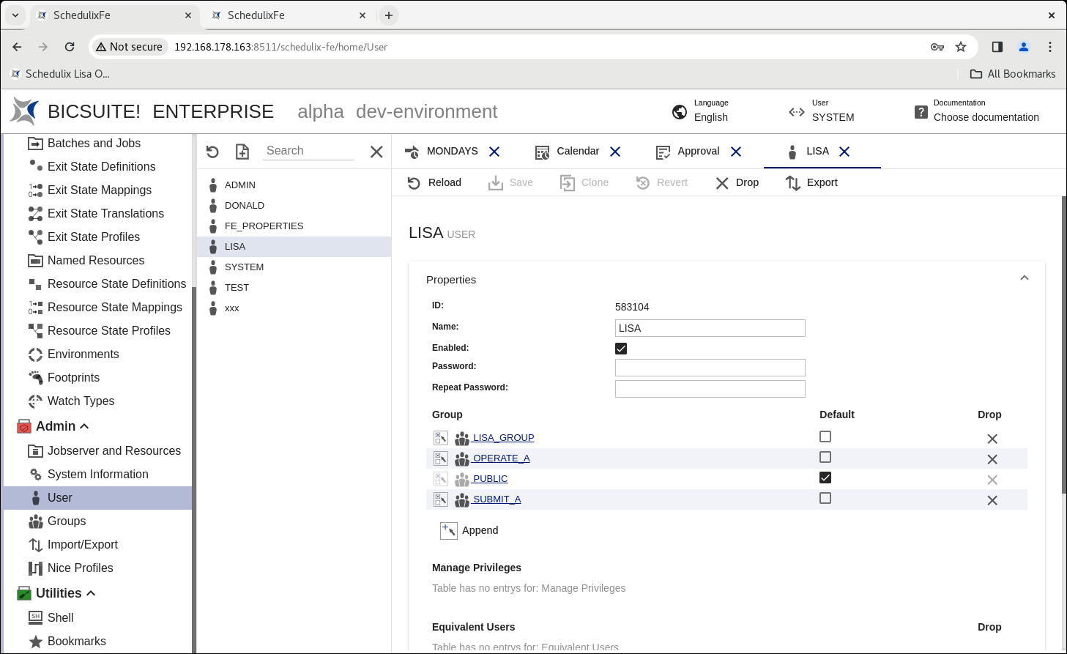Click the new user document icon

(x=242, y=152)
